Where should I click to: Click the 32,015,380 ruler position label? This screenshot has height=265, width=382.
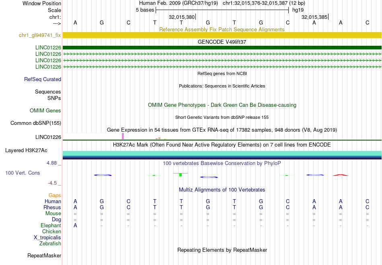click(182, 17)
